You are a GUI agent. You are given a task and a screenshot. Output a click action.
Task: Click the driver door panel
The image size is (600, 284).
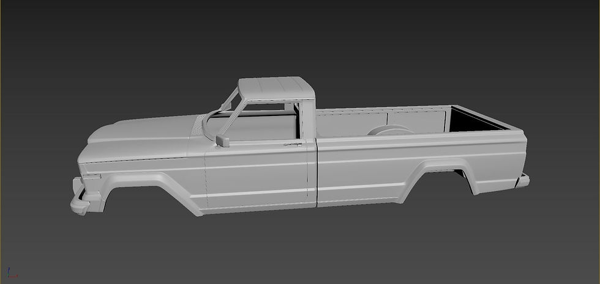pos(257,176)
